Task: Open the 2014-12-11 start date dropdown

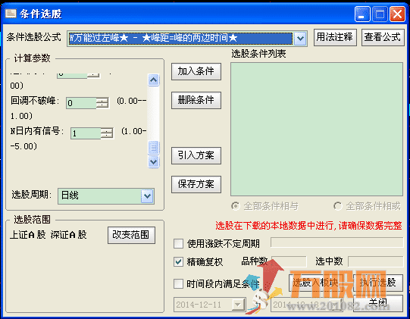Action: [238, 305]
